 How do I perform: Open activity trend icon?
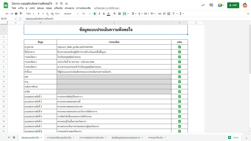(x=203, y=5)
